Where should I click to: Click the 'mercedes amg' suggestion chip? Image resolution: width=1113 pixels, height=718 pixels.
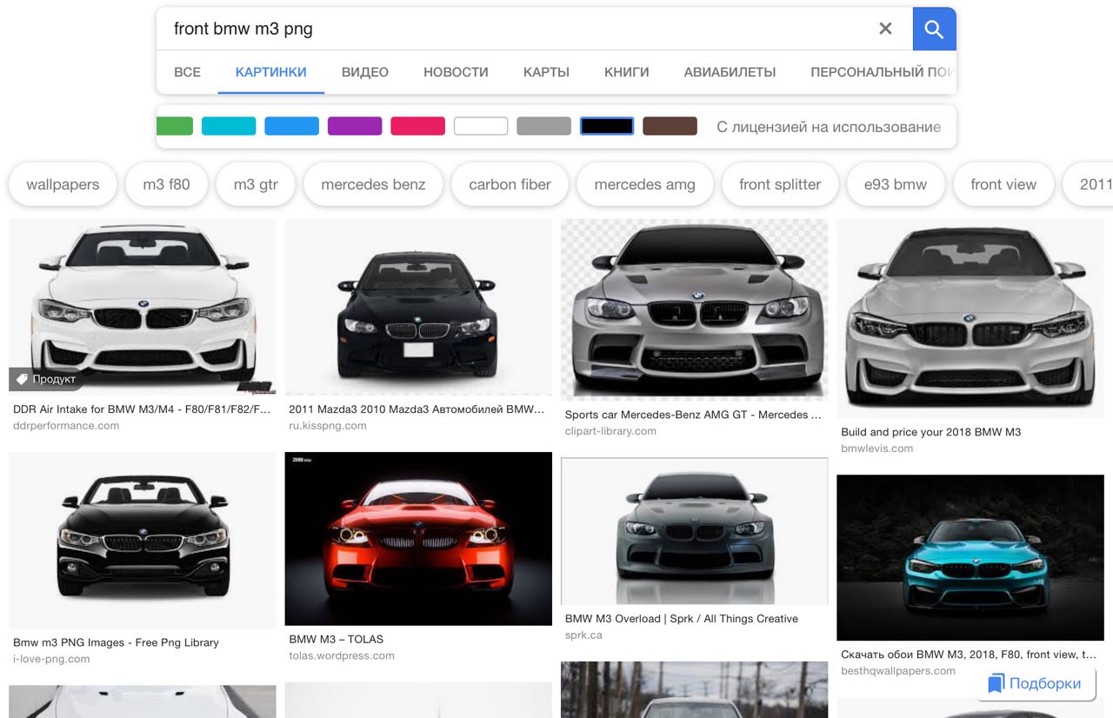coord(644,184)
